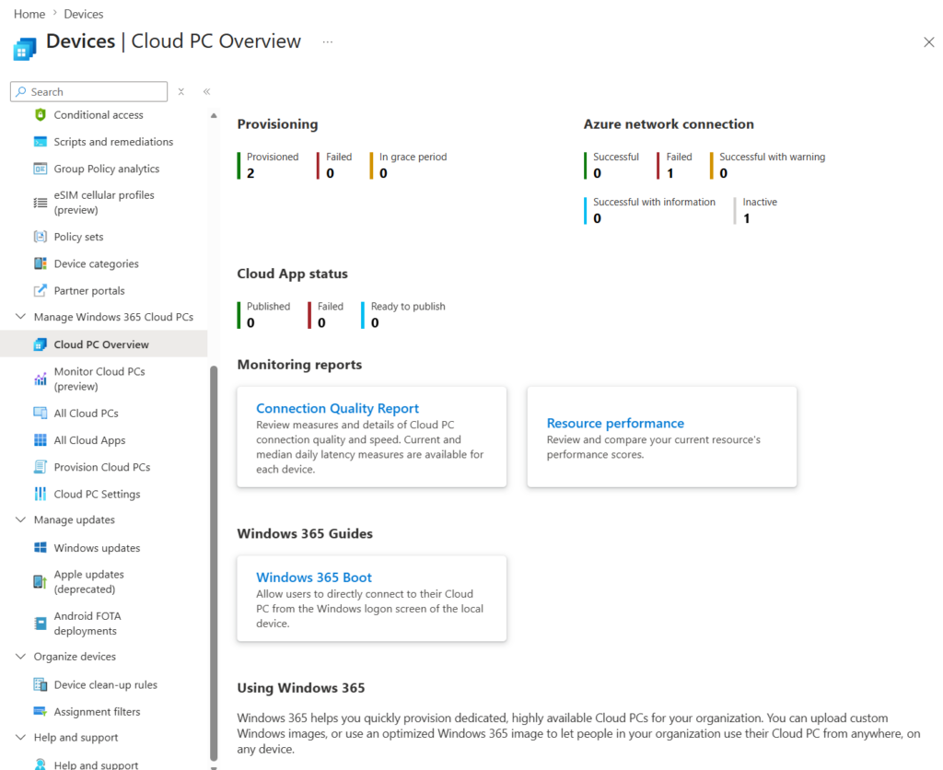Click Home in the breadcrumb

pyautogui.click(x=29, y=14)
